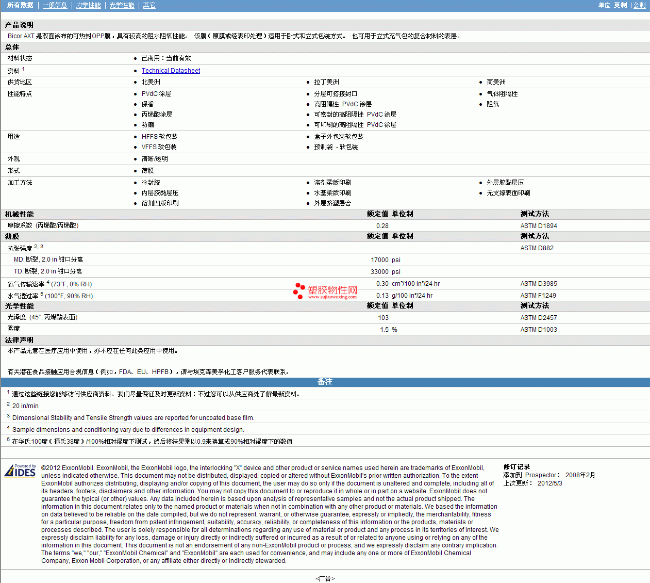Click footnote 2 text 20 in/min
The image size is (650, 583).
click(x=25, y=406)
